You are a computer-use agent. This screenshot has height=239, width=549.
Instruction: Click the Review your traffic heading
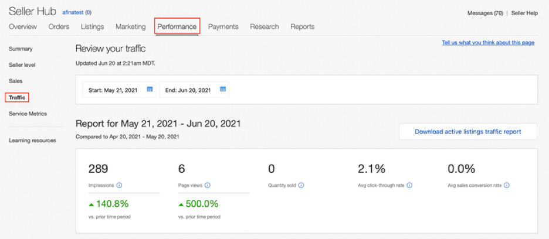[x=111, y=48]
